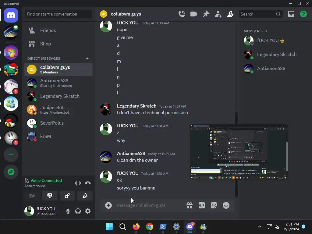Open the JuniperBot direct message
The width and height of the screenshot is (312, 234).
[58, 110]
